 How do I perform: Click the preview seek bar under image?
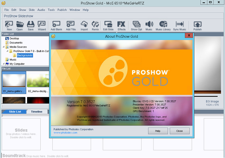[x=206, y=96]
